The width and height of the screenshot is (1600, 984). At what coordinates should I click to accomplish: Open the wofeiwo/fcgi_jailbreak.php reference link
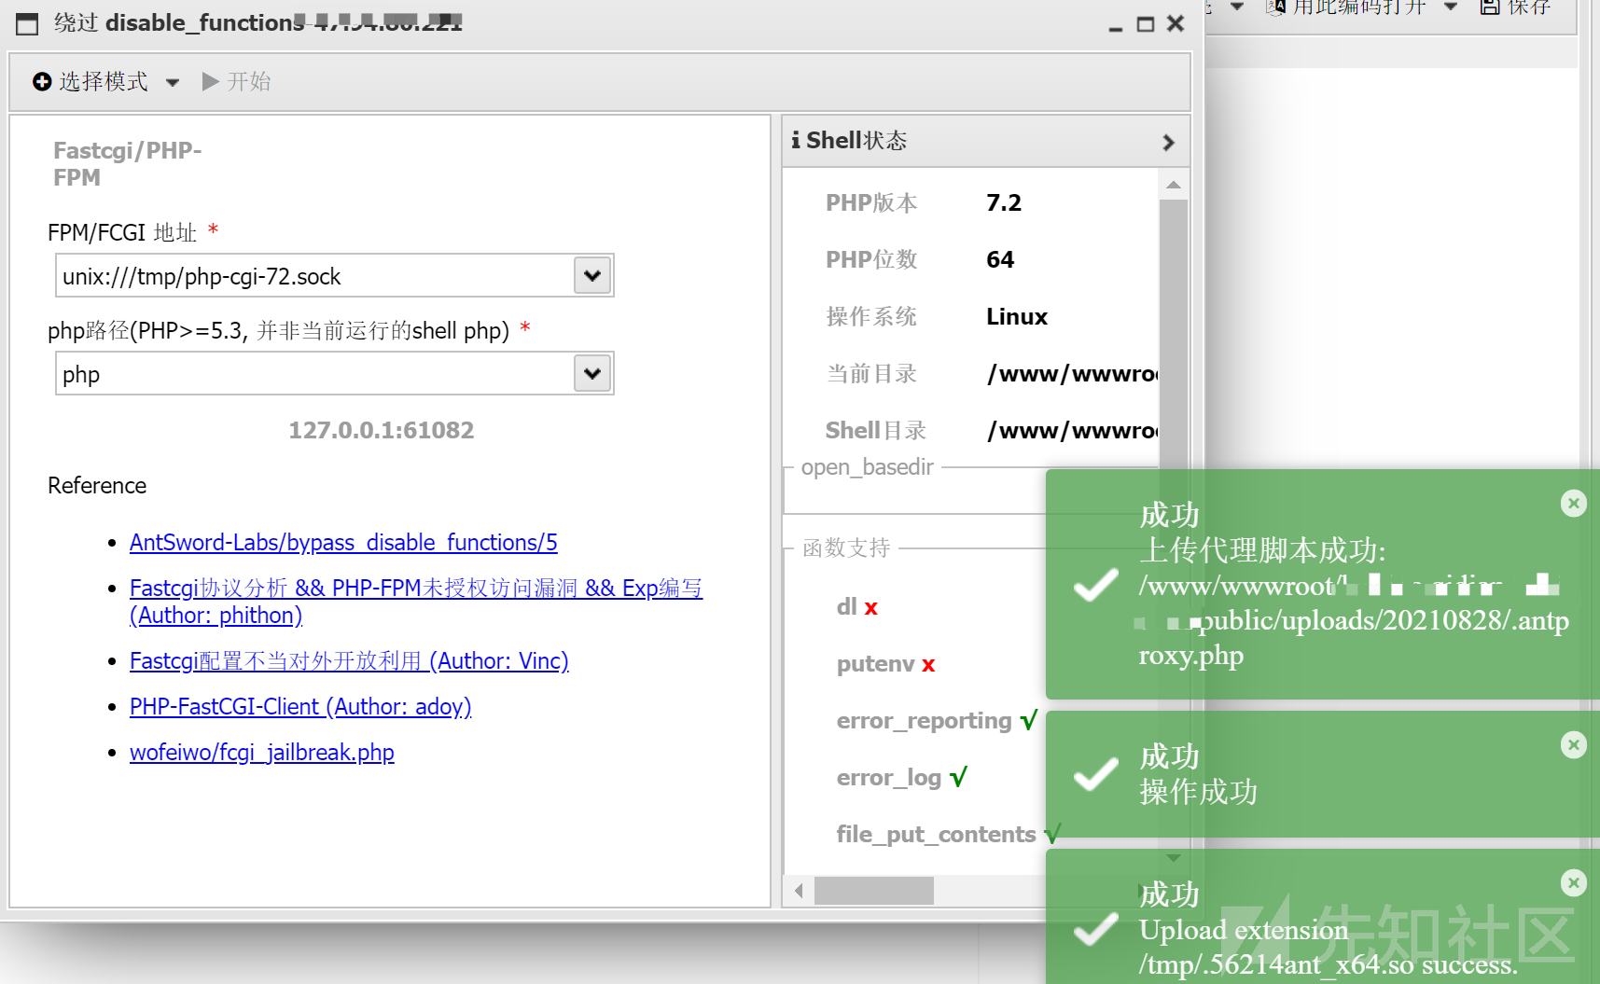point(261,753)
